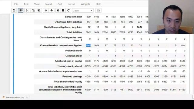Image resolution: width=194 pixels, height=109 pixels.
Task: Select Capital lease obligations row label
Action: tap(63, 27)
